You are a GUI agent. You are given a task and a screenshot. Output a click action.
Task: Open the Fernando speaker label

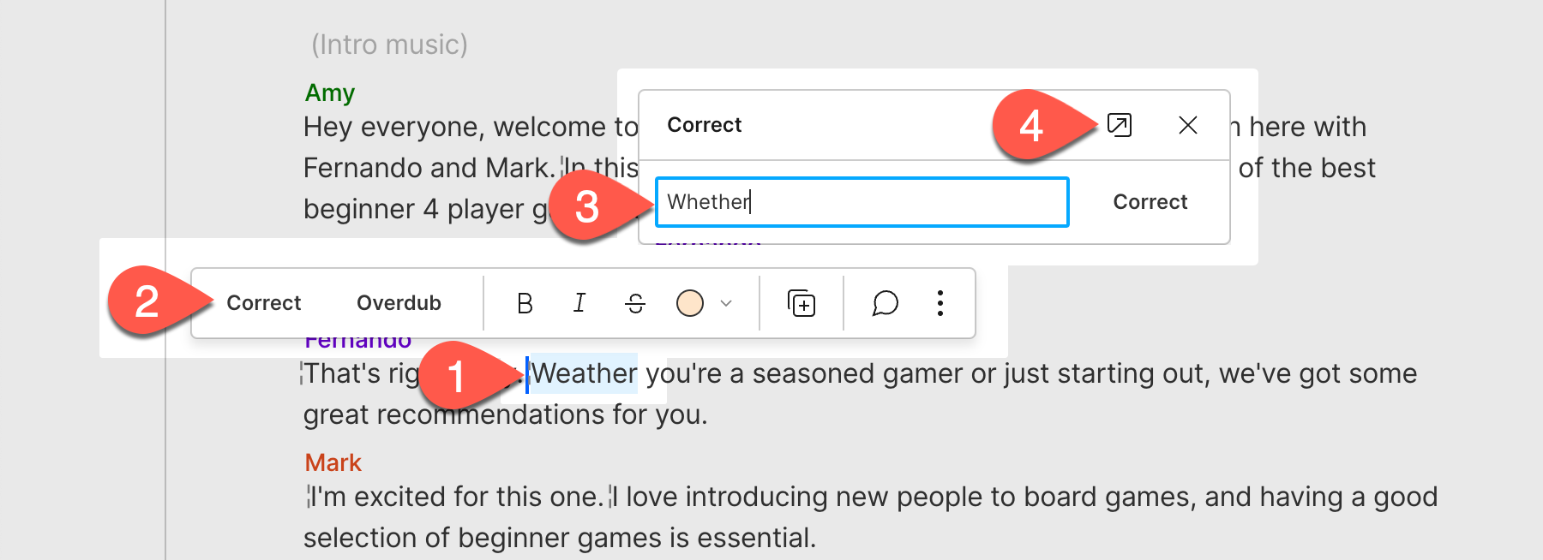point(358,341)
